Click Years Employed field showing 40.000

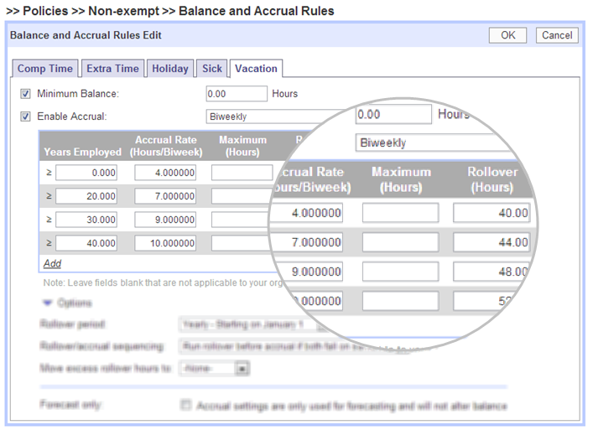87,242
